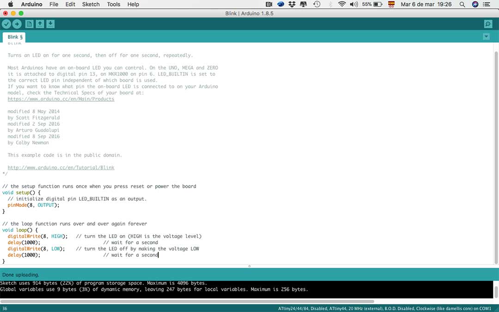Click the ATtiny24/44/84 board info in status bar
499x312 pixels.
pyautogui.click(x=384, y=308)
